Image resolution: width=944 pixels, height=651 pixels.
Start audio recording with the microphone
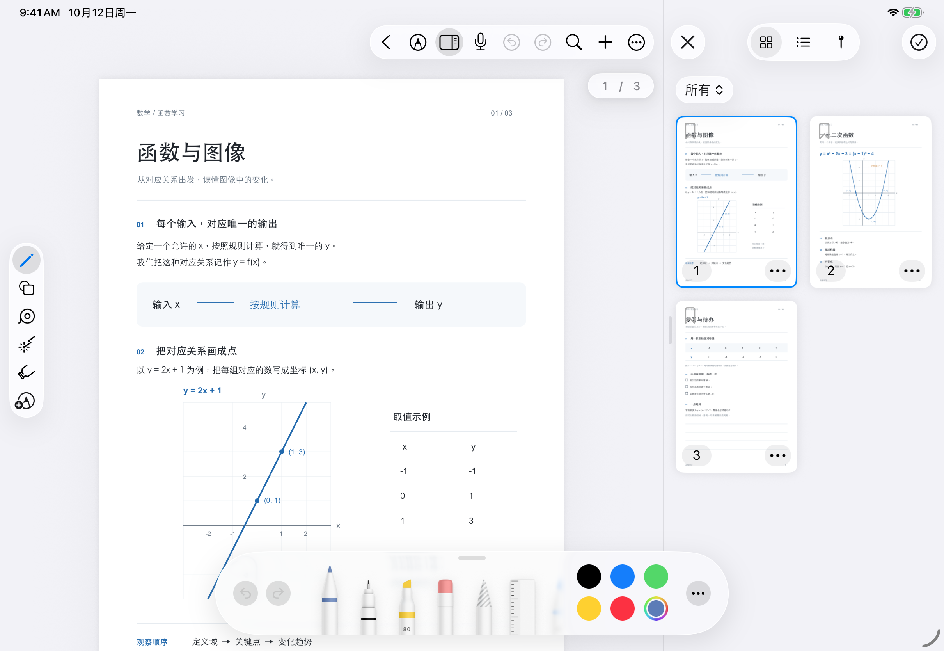click(481, 42)
